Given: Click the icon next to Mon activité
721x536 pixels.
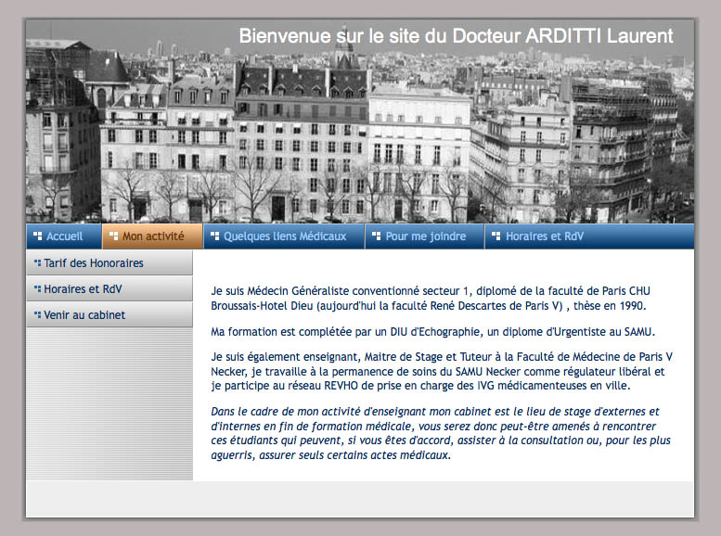Looking at the screenshot, I should click(x=113, y=236).
